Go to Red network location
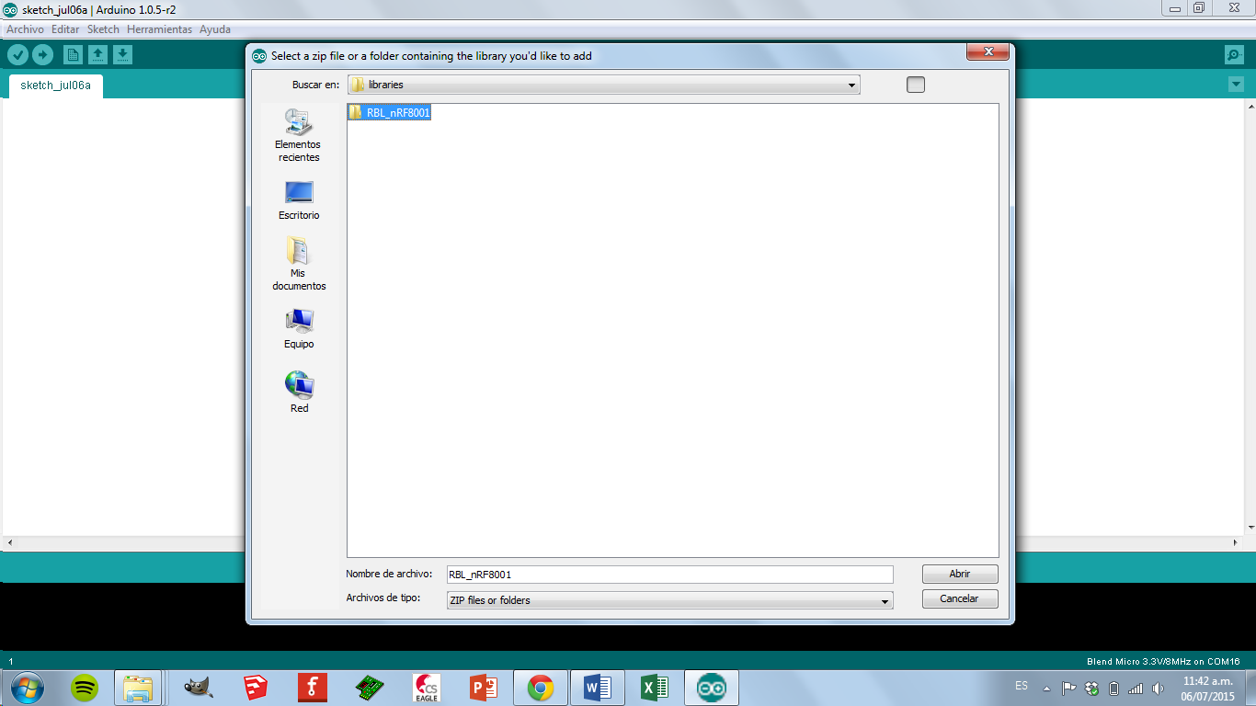This screenshot has width=1256, height=706. coord(299,393)
